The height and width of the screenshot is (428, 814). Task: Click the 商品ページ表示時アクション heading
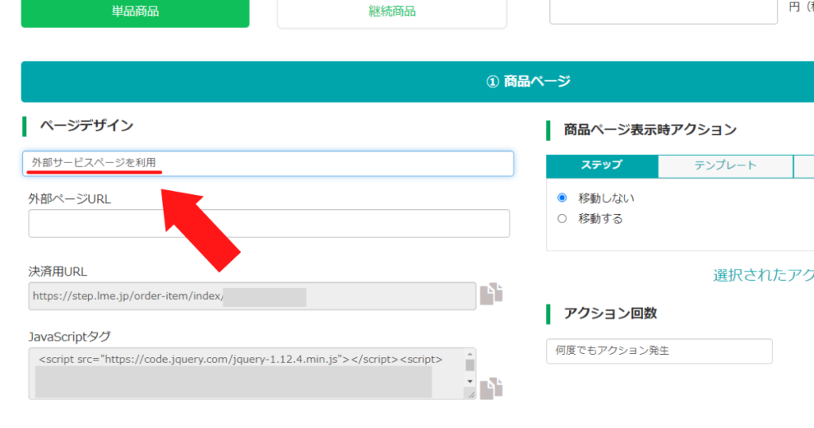[650, 130]
